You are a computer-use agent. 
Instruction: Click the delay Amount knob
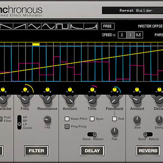pos(70,100)
